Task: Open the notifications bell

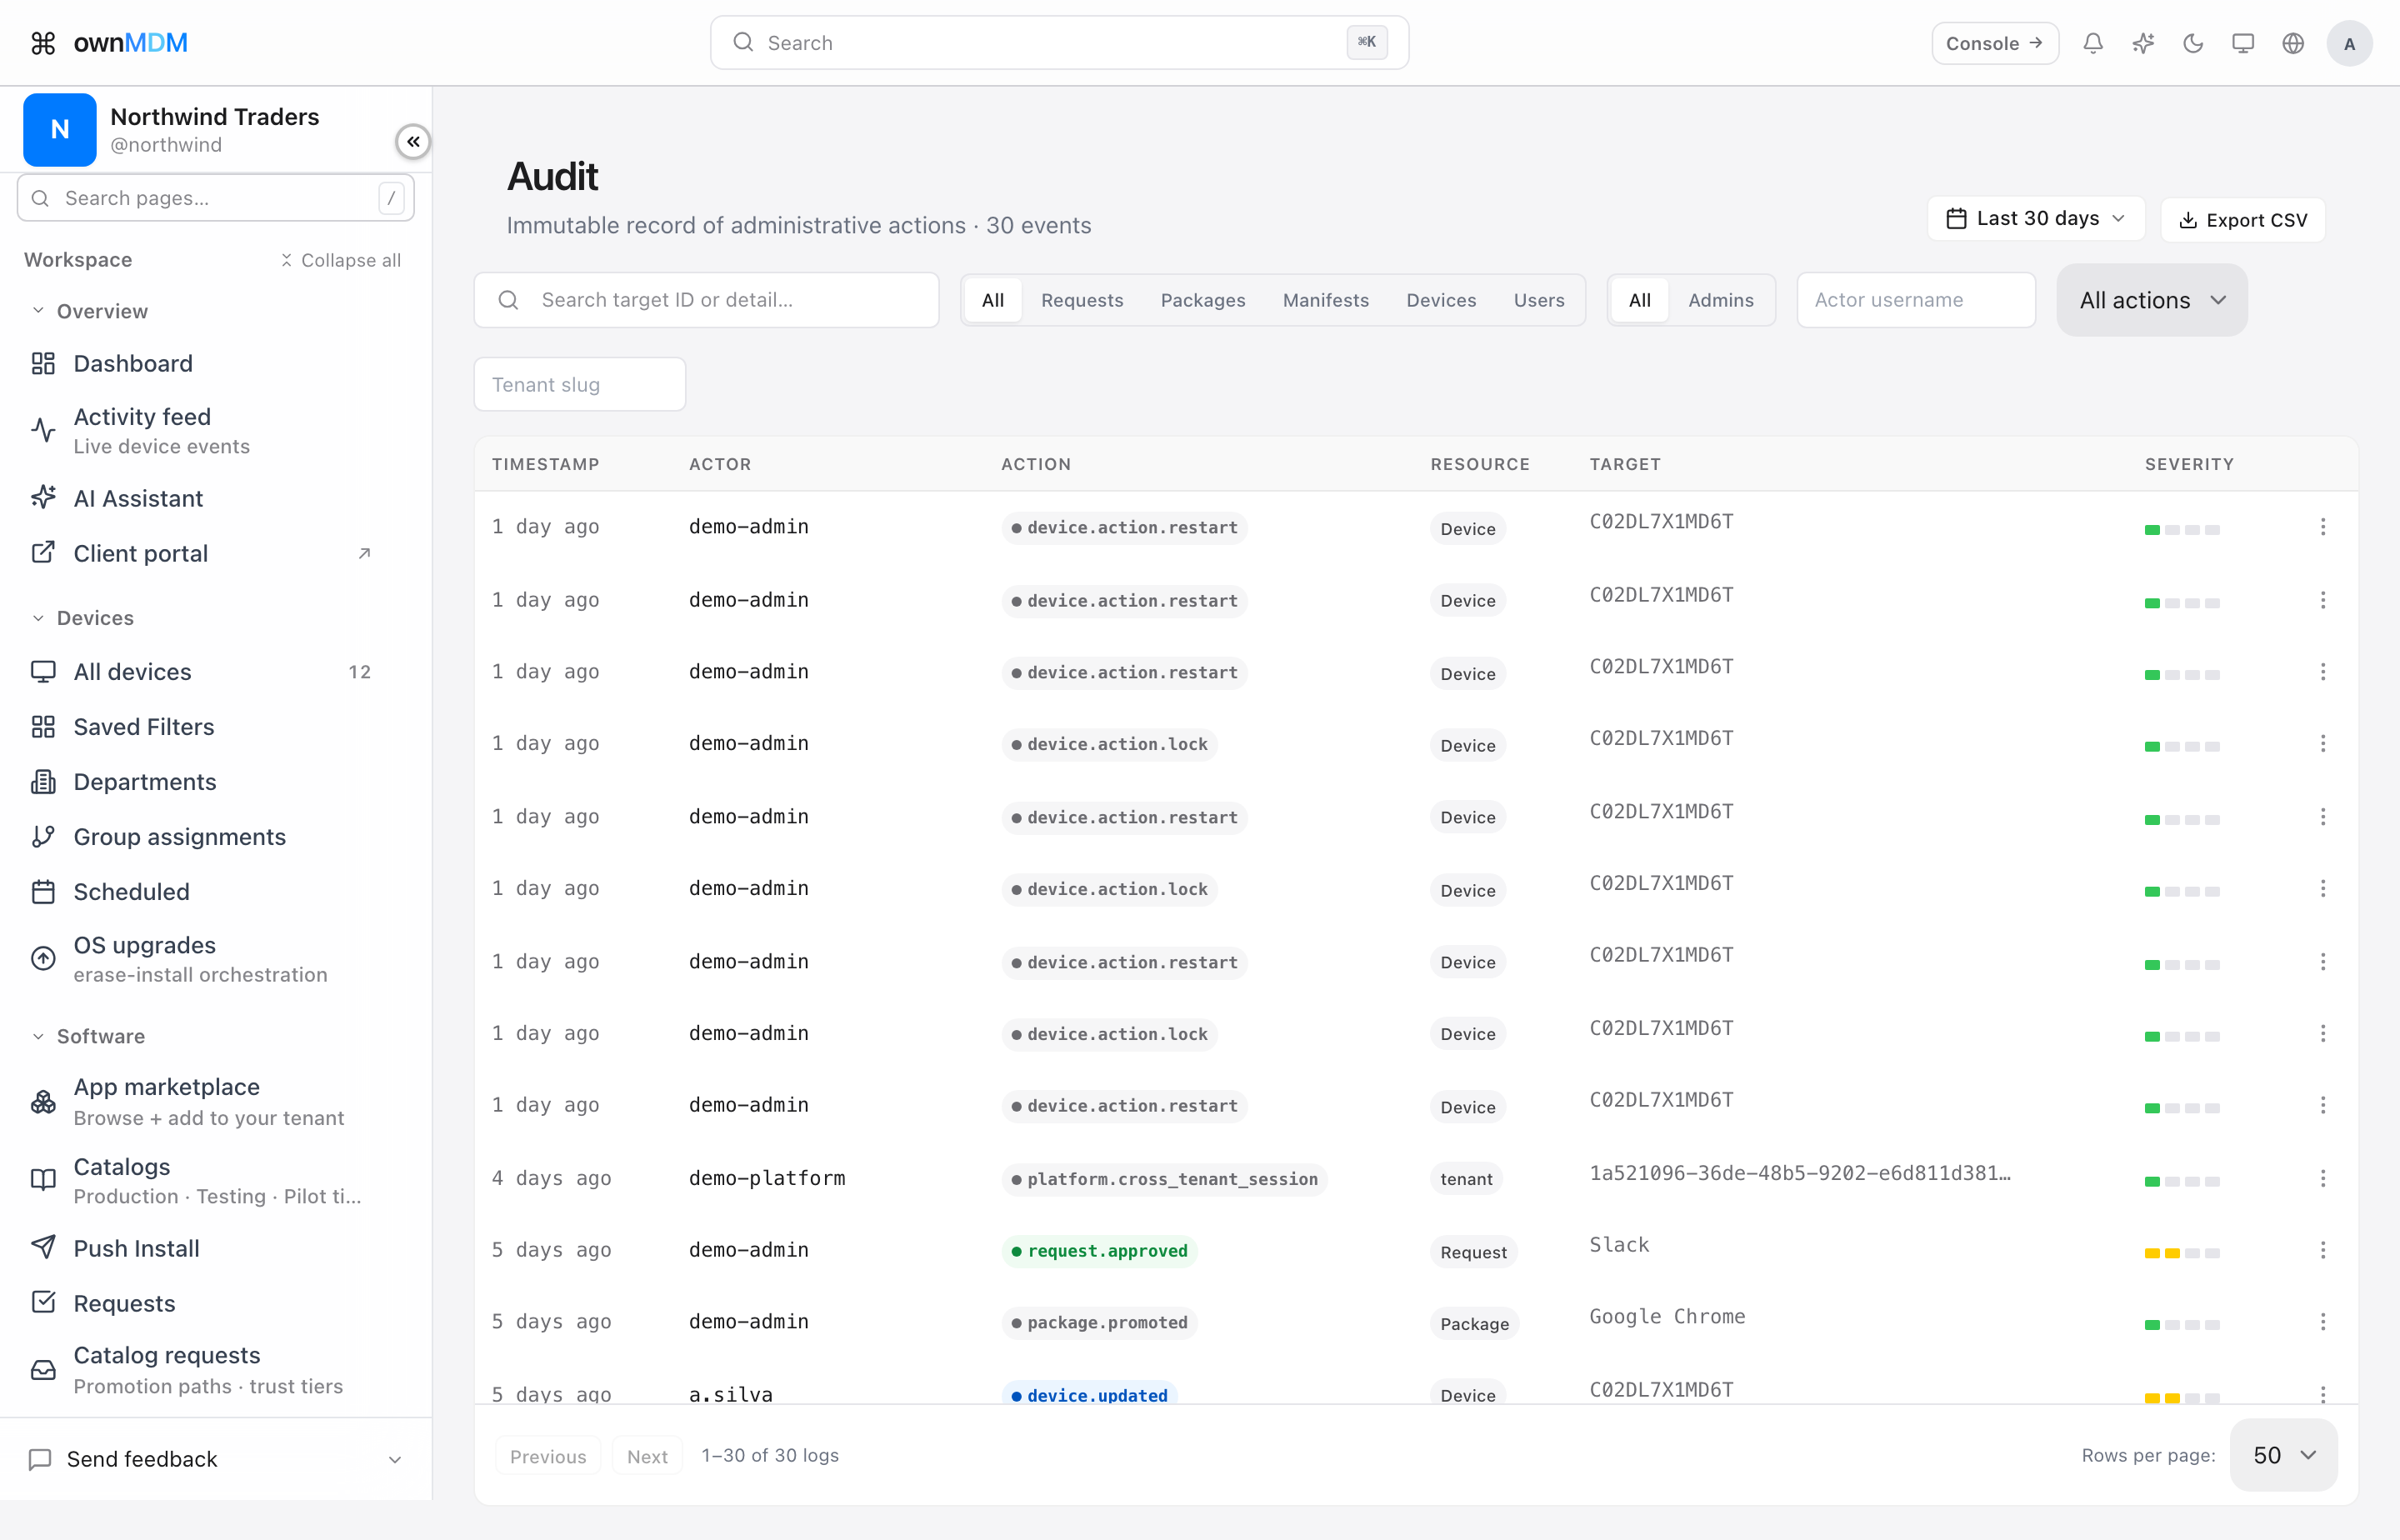Action: [x=2093, y=43]
